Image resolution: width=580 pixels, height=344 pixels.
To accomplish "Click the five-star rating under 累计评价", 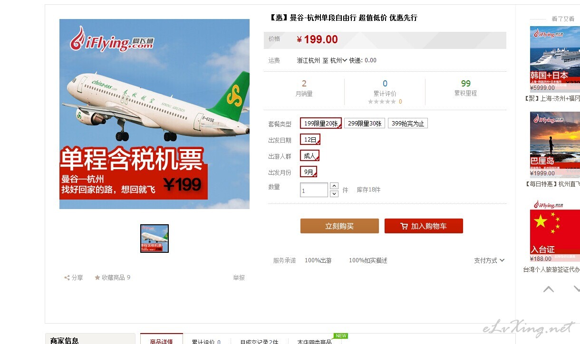I will click(382, 102).
